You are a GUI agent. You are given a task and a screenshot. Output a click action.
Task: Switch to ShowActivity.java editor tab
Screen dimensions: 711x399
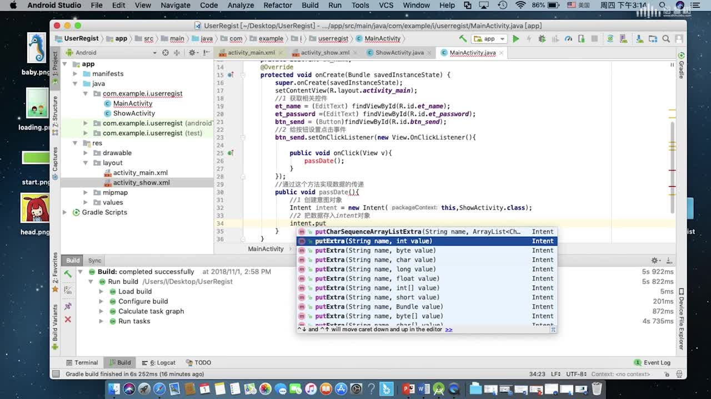(399, 53)
